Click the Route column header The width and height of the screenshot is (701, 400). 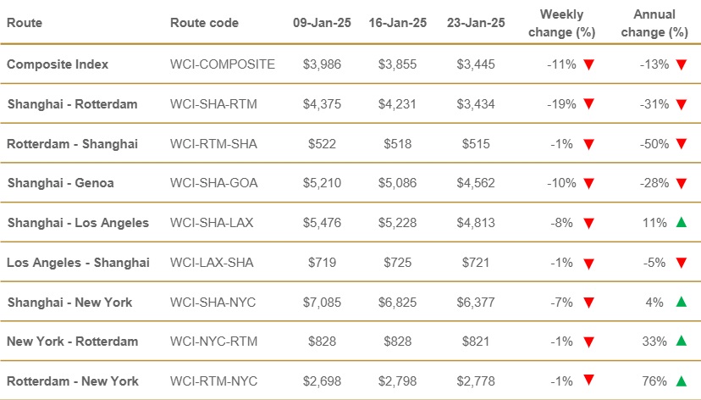coord(24,23)
